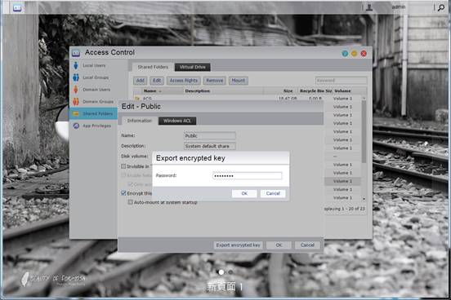Image resolution: width=451 pixels, height=300 pixels.
Task: Open Local Users section icon
Action: coord(76,65)
